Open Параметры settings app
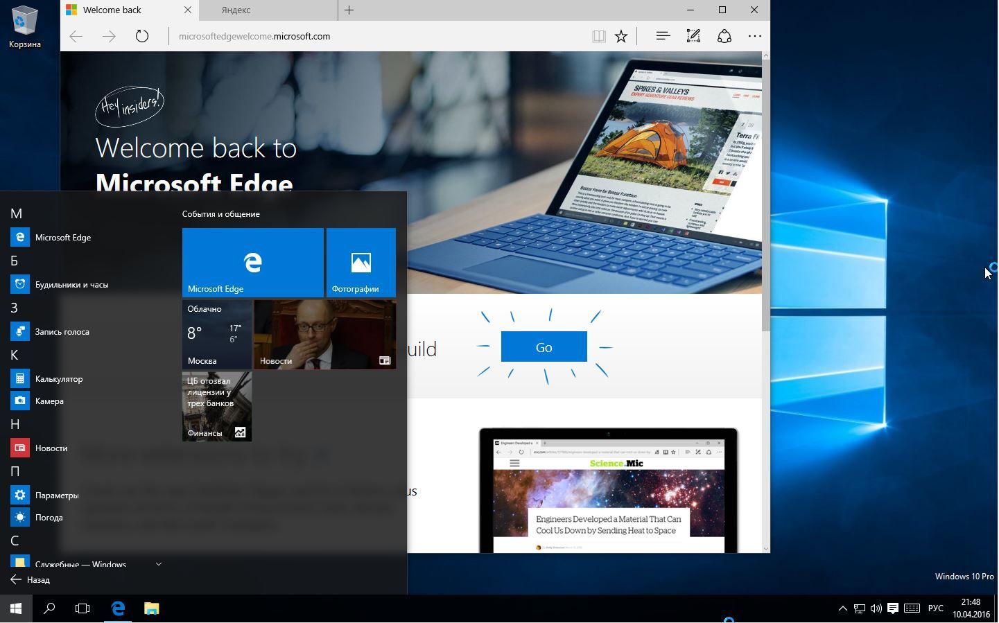This screenshot has width=999, height=623. click(x=87, y=495)
